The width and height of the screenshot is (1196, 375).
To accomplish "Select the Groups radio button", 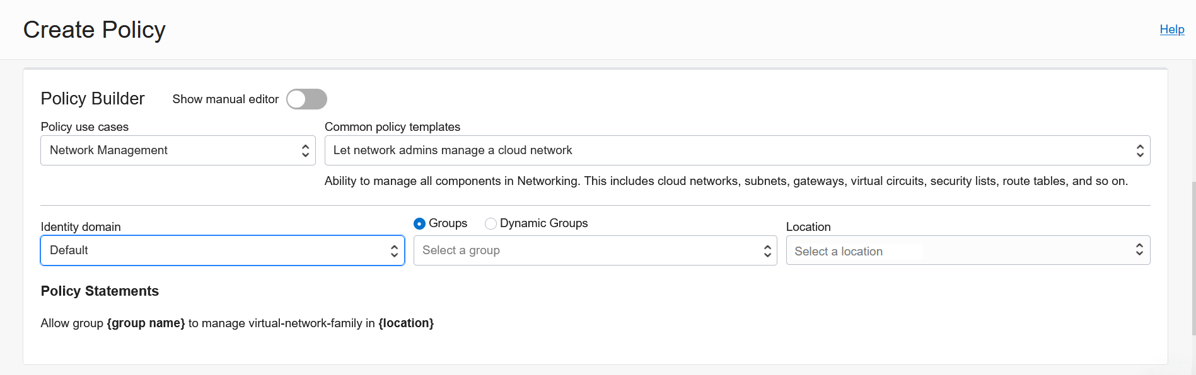I will point(419,224).
